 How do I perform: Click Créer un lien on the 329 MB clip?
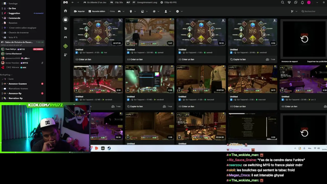tap(135, 59)
